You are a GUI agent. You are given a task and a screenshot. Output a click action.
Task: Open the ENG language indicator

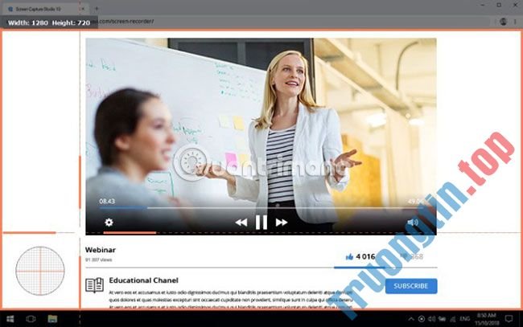point(464,319)
